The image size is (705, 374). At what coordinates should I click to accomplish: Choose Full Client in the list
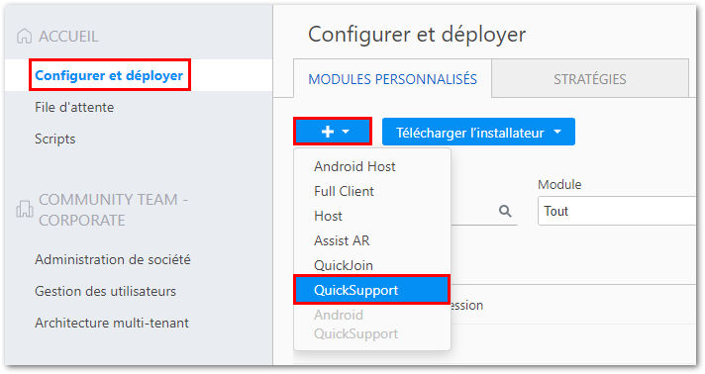[344, 191]
